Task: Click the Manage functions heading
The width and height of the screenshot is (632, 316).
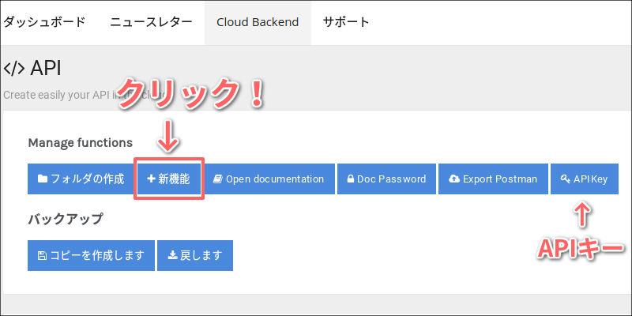Action: coord(81,143)
